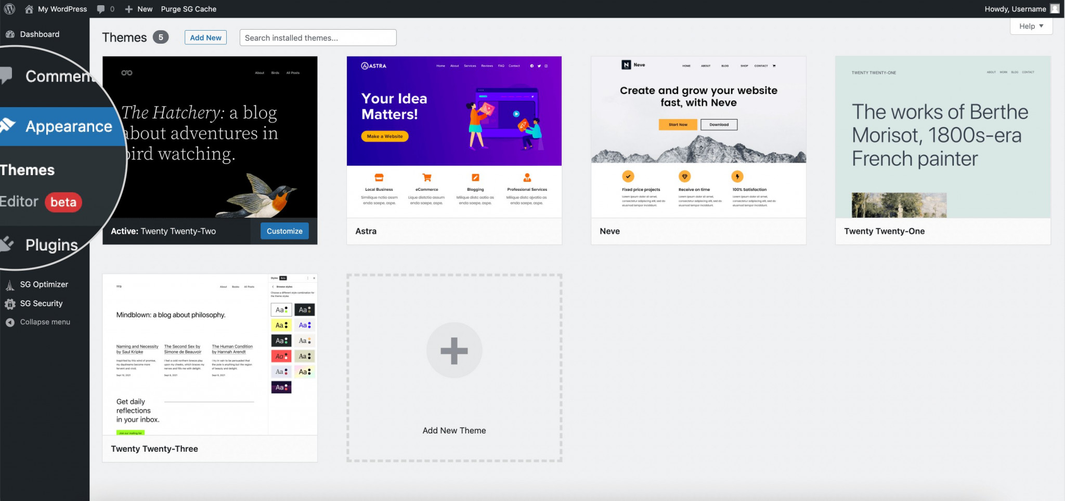Click the Dashboard gauge icon
Screen dimensions: 1065x501
coord(10,34)
